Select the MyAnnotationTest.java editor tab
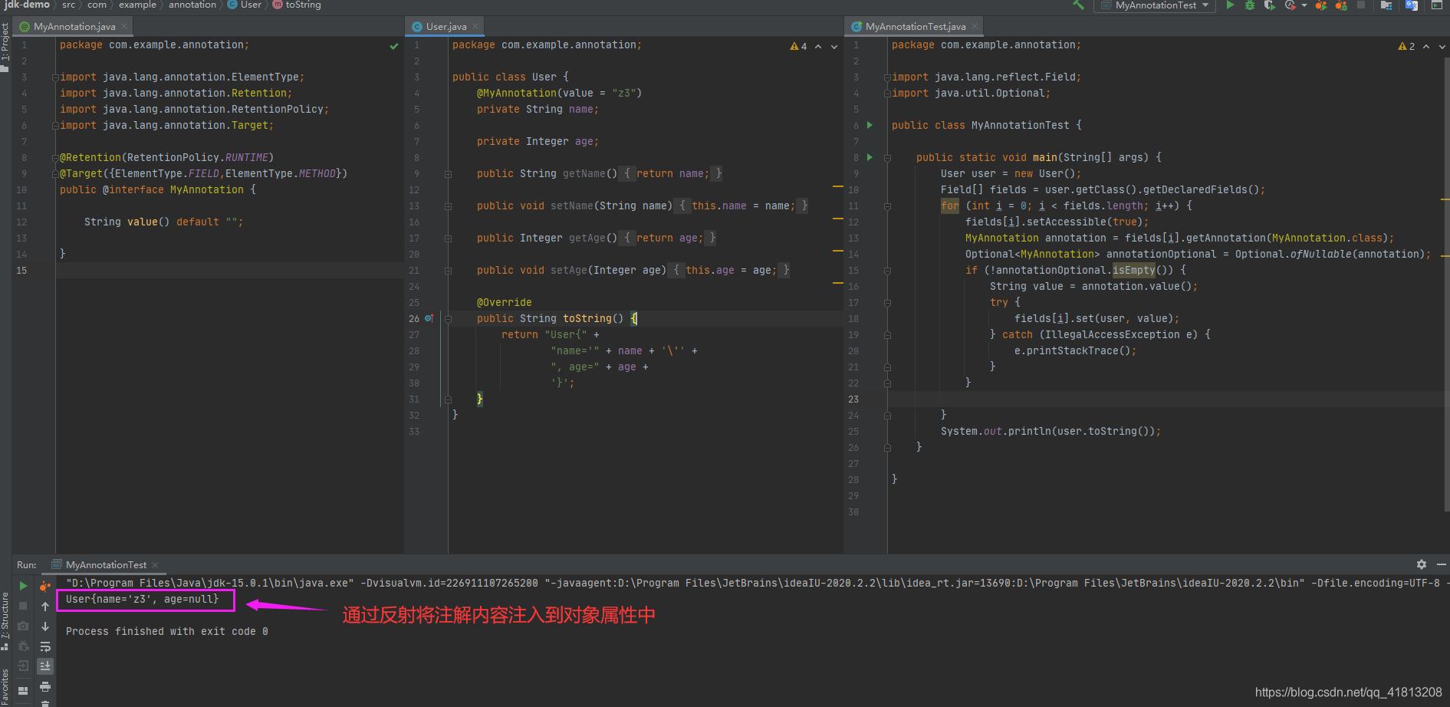The height and width of the screenshot is (707, 1450). 916,26
